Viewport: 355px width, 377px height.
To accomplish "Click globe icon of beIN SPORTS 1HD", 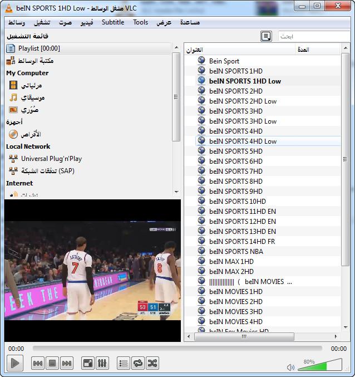I will click(x=201, y=71).
